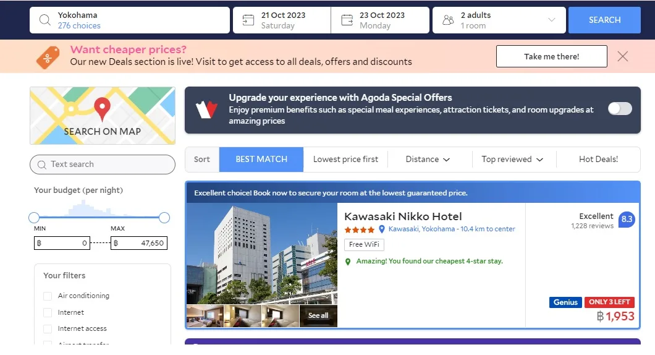Click the check-in calendar icon
655x355 pixels.
(x=248, y=20)
